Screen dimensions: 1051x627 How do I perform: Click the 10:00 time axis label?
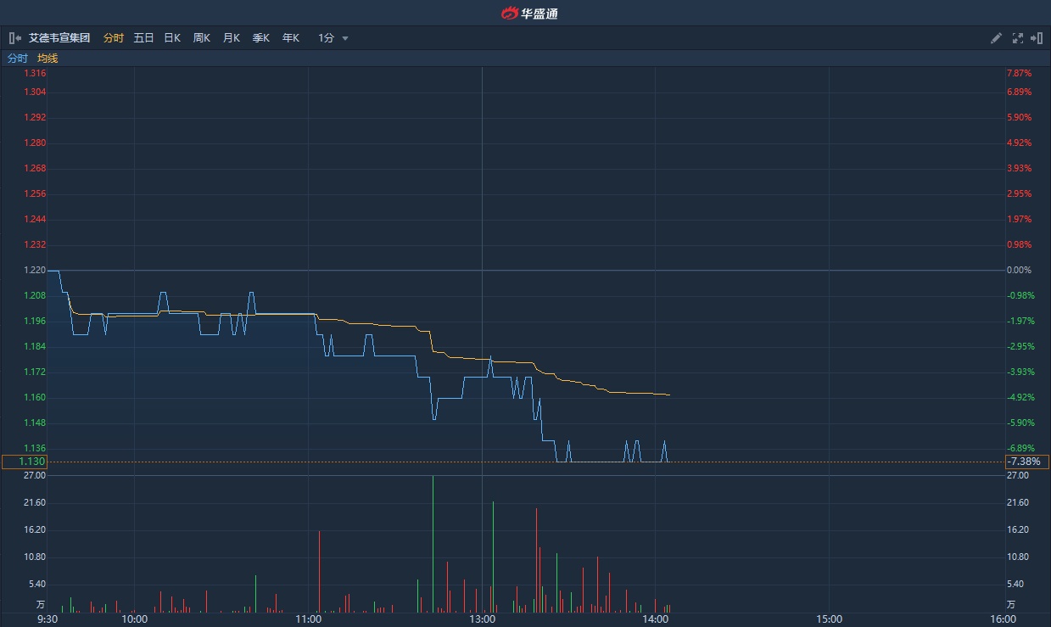(x=134, y=619)
